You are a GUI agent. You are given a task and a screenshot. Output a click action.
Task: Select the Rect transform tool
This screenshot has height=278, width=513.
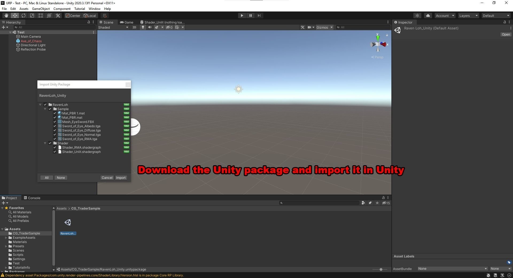click(x=41, y=16)
